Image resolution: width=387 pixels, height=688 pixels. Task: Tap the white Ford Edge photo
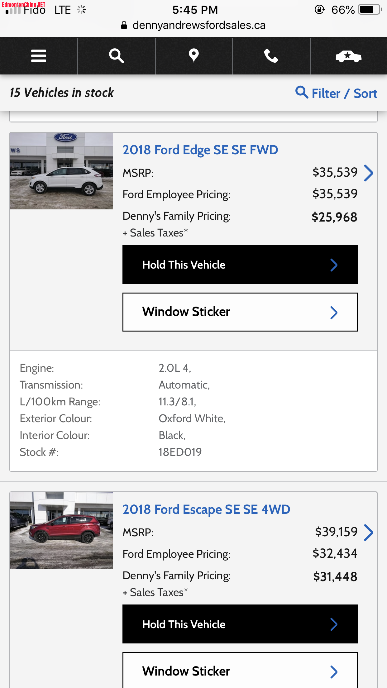62,171
